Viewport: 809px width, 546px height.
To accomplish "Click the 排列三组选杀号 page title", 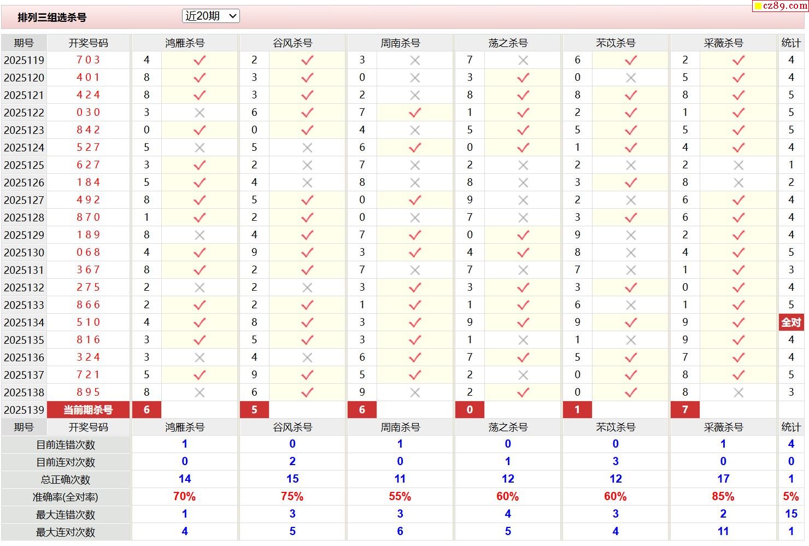I will coord(52,17).
